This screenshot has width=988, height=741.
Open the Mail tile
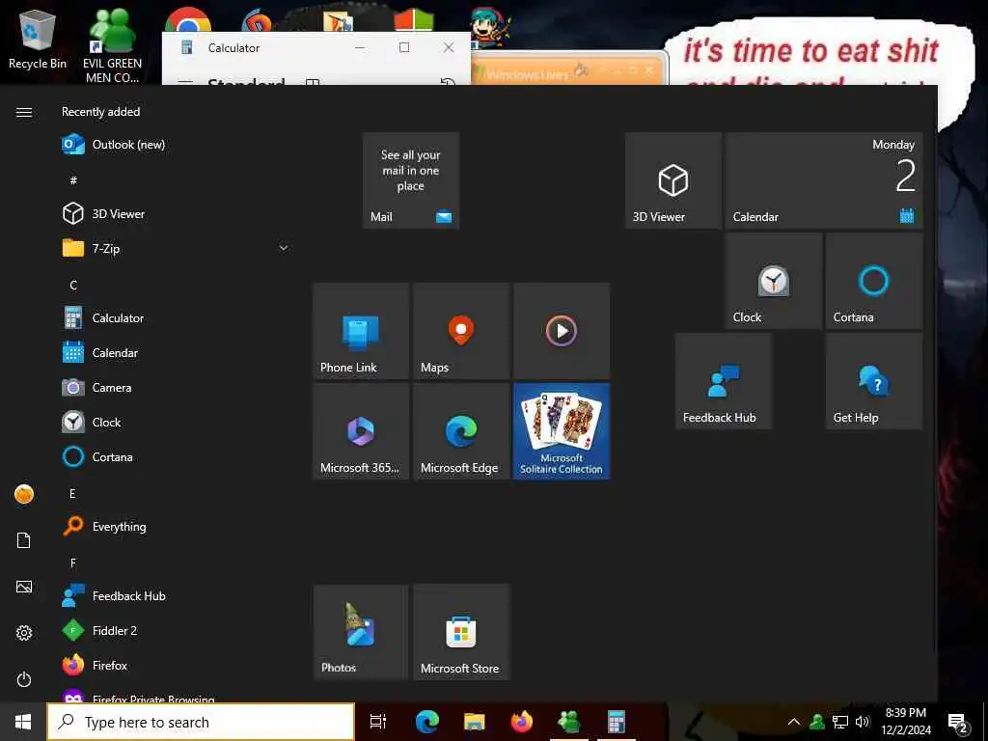[411, 180]
